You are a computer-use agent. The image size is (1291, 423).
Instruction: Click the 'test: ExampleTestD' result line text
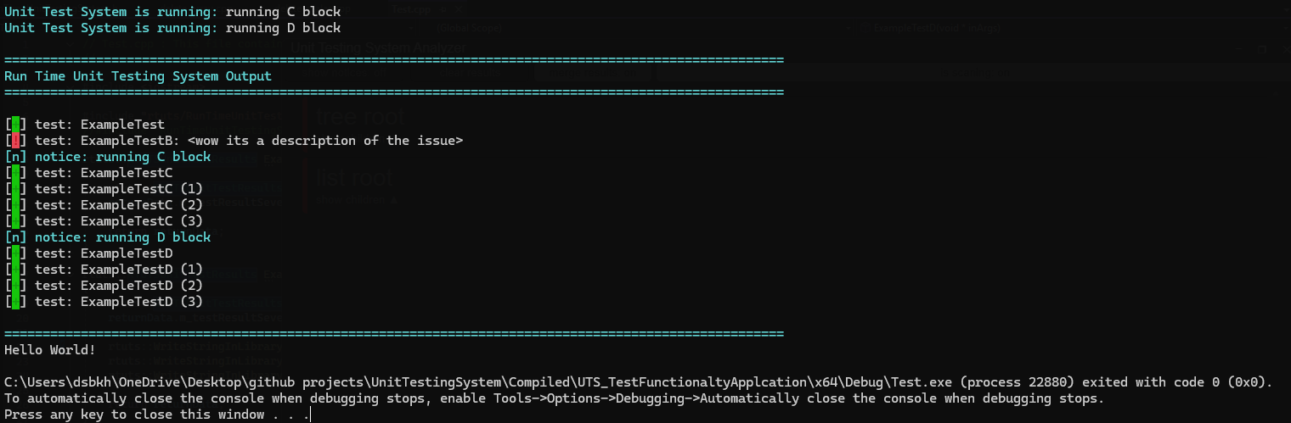click(104, 253)
